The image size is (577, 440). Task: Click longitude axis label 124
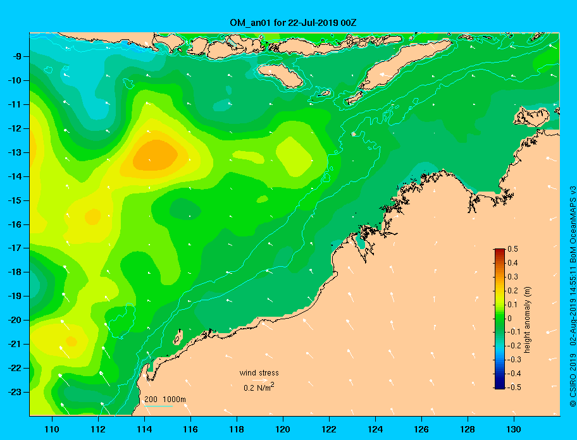coord(375,429)
